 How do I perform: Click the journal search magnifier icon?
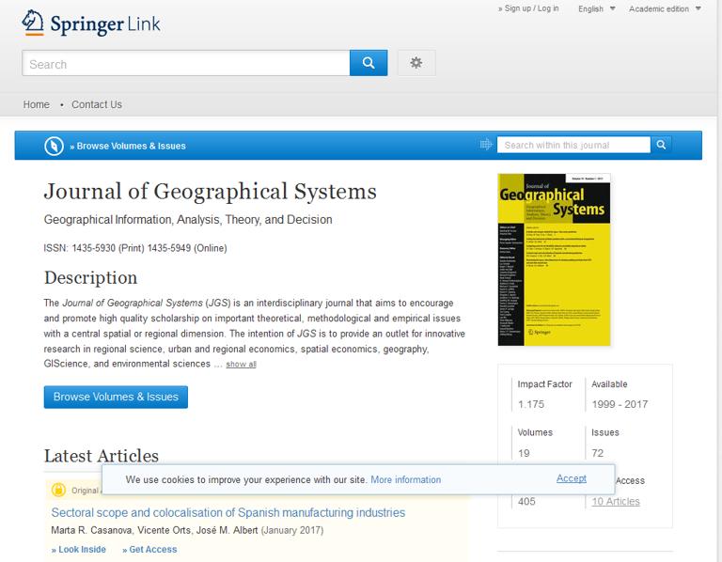(x=662, y=145)
